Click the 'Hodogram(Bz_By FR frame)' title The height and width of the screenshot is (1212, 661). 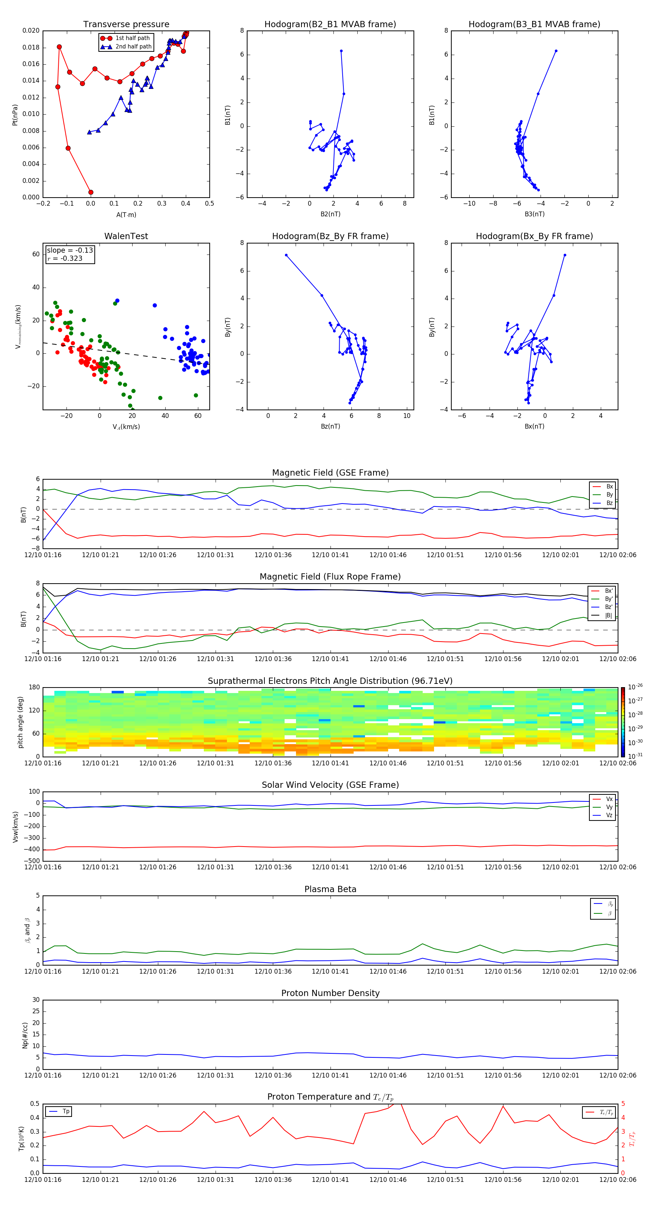click(x=330, y=236)
